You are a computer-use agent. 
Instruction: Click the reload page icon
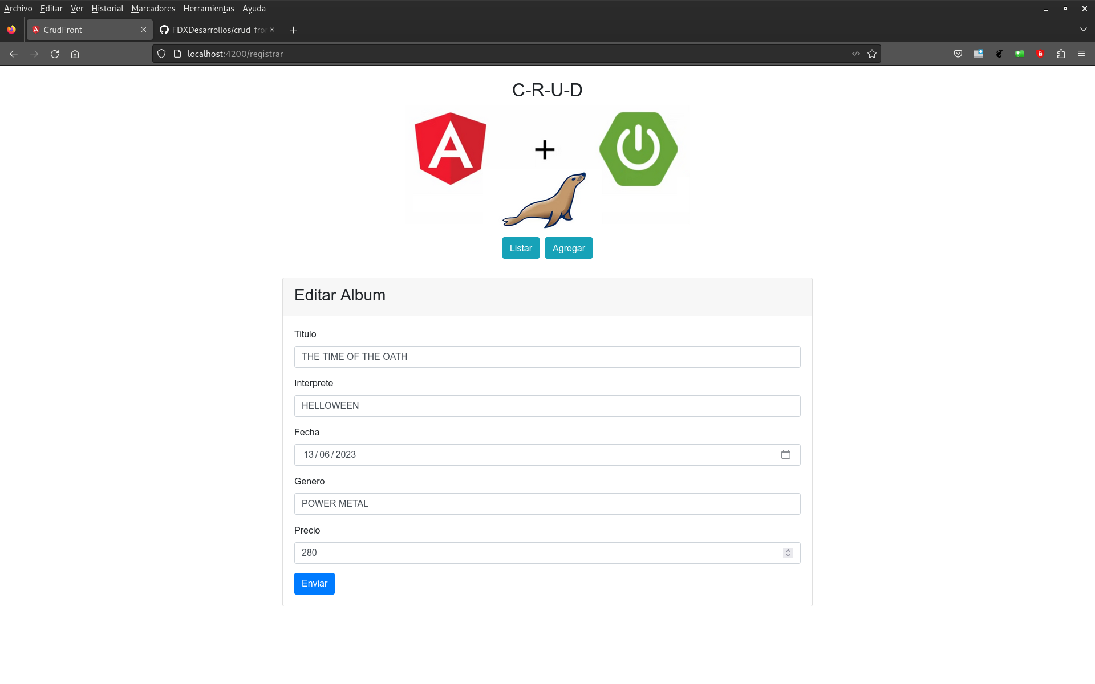click(x=55, y=54)
